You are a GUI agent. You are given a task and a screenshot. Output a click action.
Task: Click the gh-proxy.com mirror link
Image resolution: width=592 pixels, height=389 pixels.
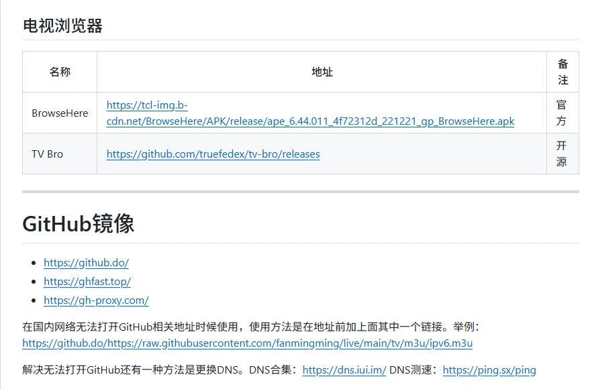[x=96, y=300]
